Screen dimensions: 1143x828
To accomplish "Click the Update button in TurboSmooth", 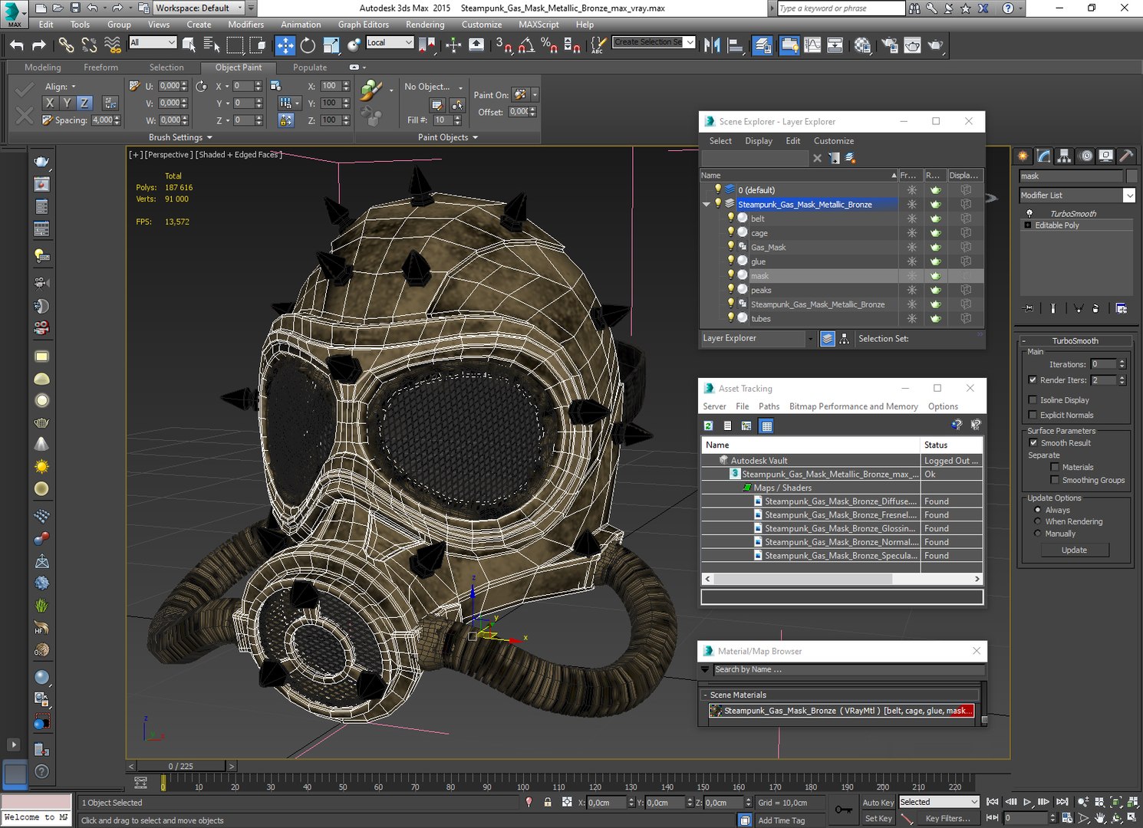I will pos(1074,550).
